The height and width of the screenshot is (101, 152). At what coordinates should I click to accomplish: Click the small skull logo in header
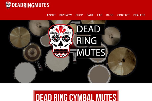(x=8, y=5)
